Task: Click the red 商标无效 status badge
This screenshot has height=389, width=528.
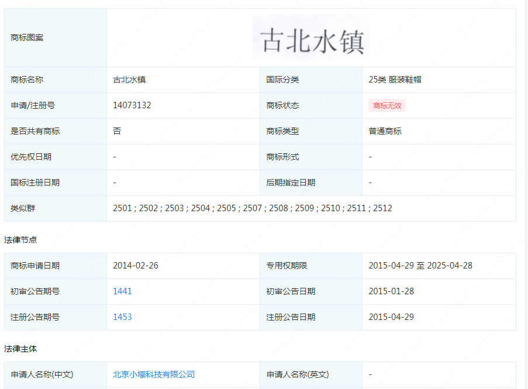Action: 386,106
